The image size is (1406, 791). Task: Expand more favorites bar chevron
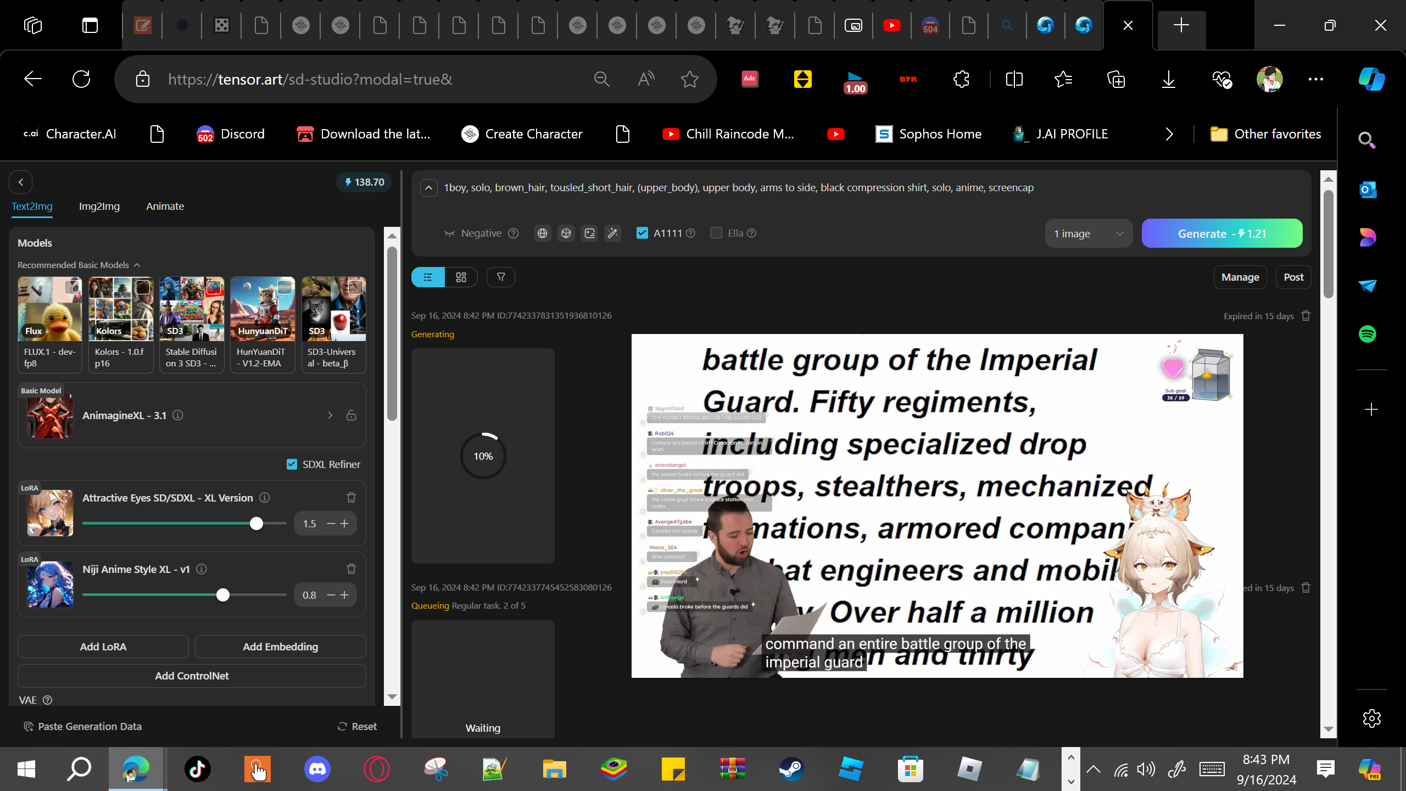(x=1169, y=134)
